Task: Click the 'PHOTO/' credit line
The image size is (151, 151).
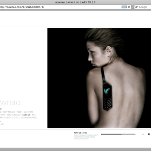Action: click(81, 139)
